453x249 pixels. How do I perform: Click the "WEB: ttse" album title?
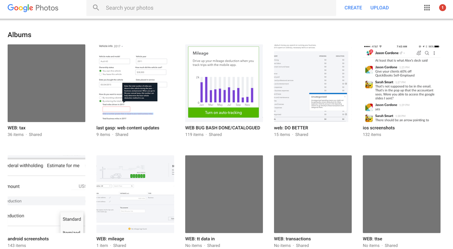point(373,239)
